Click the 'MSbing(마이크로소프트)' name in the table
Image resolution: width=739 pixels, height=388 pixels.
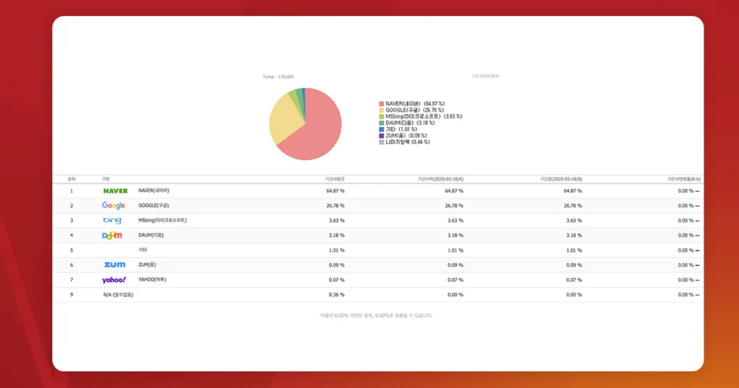pos(162,221)
